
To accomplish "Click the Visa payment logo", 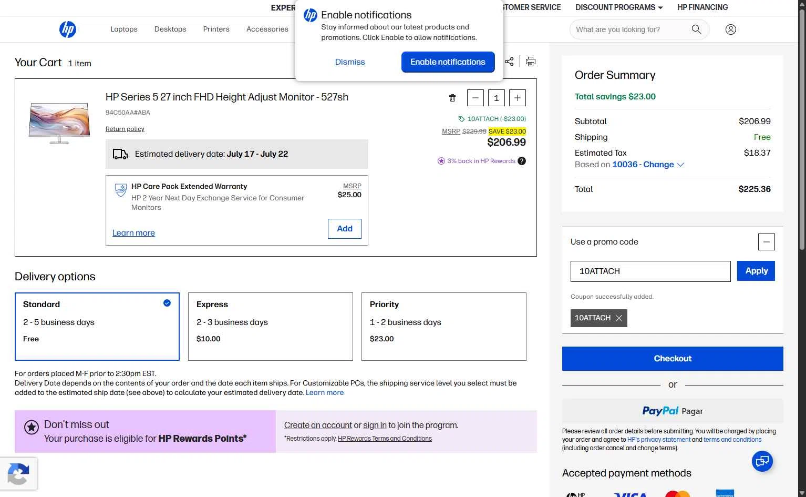I will [630, 494].
